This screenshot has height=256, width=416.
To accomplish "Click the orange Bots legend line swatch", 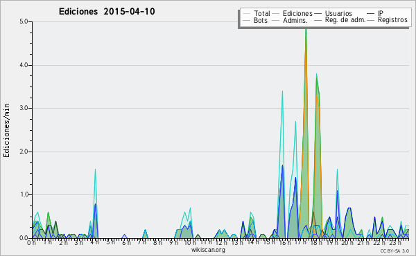I will point(246,20).
